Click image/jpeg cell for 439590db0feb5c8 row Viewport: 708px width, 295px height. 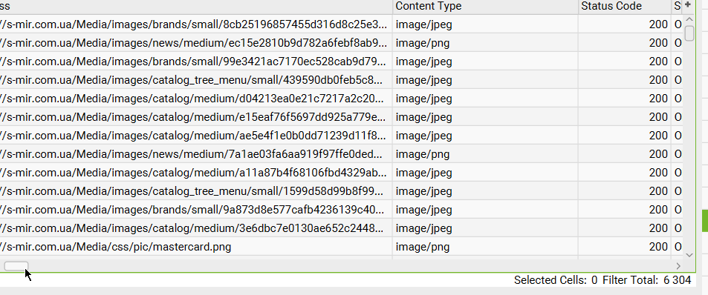coord(485,80)
